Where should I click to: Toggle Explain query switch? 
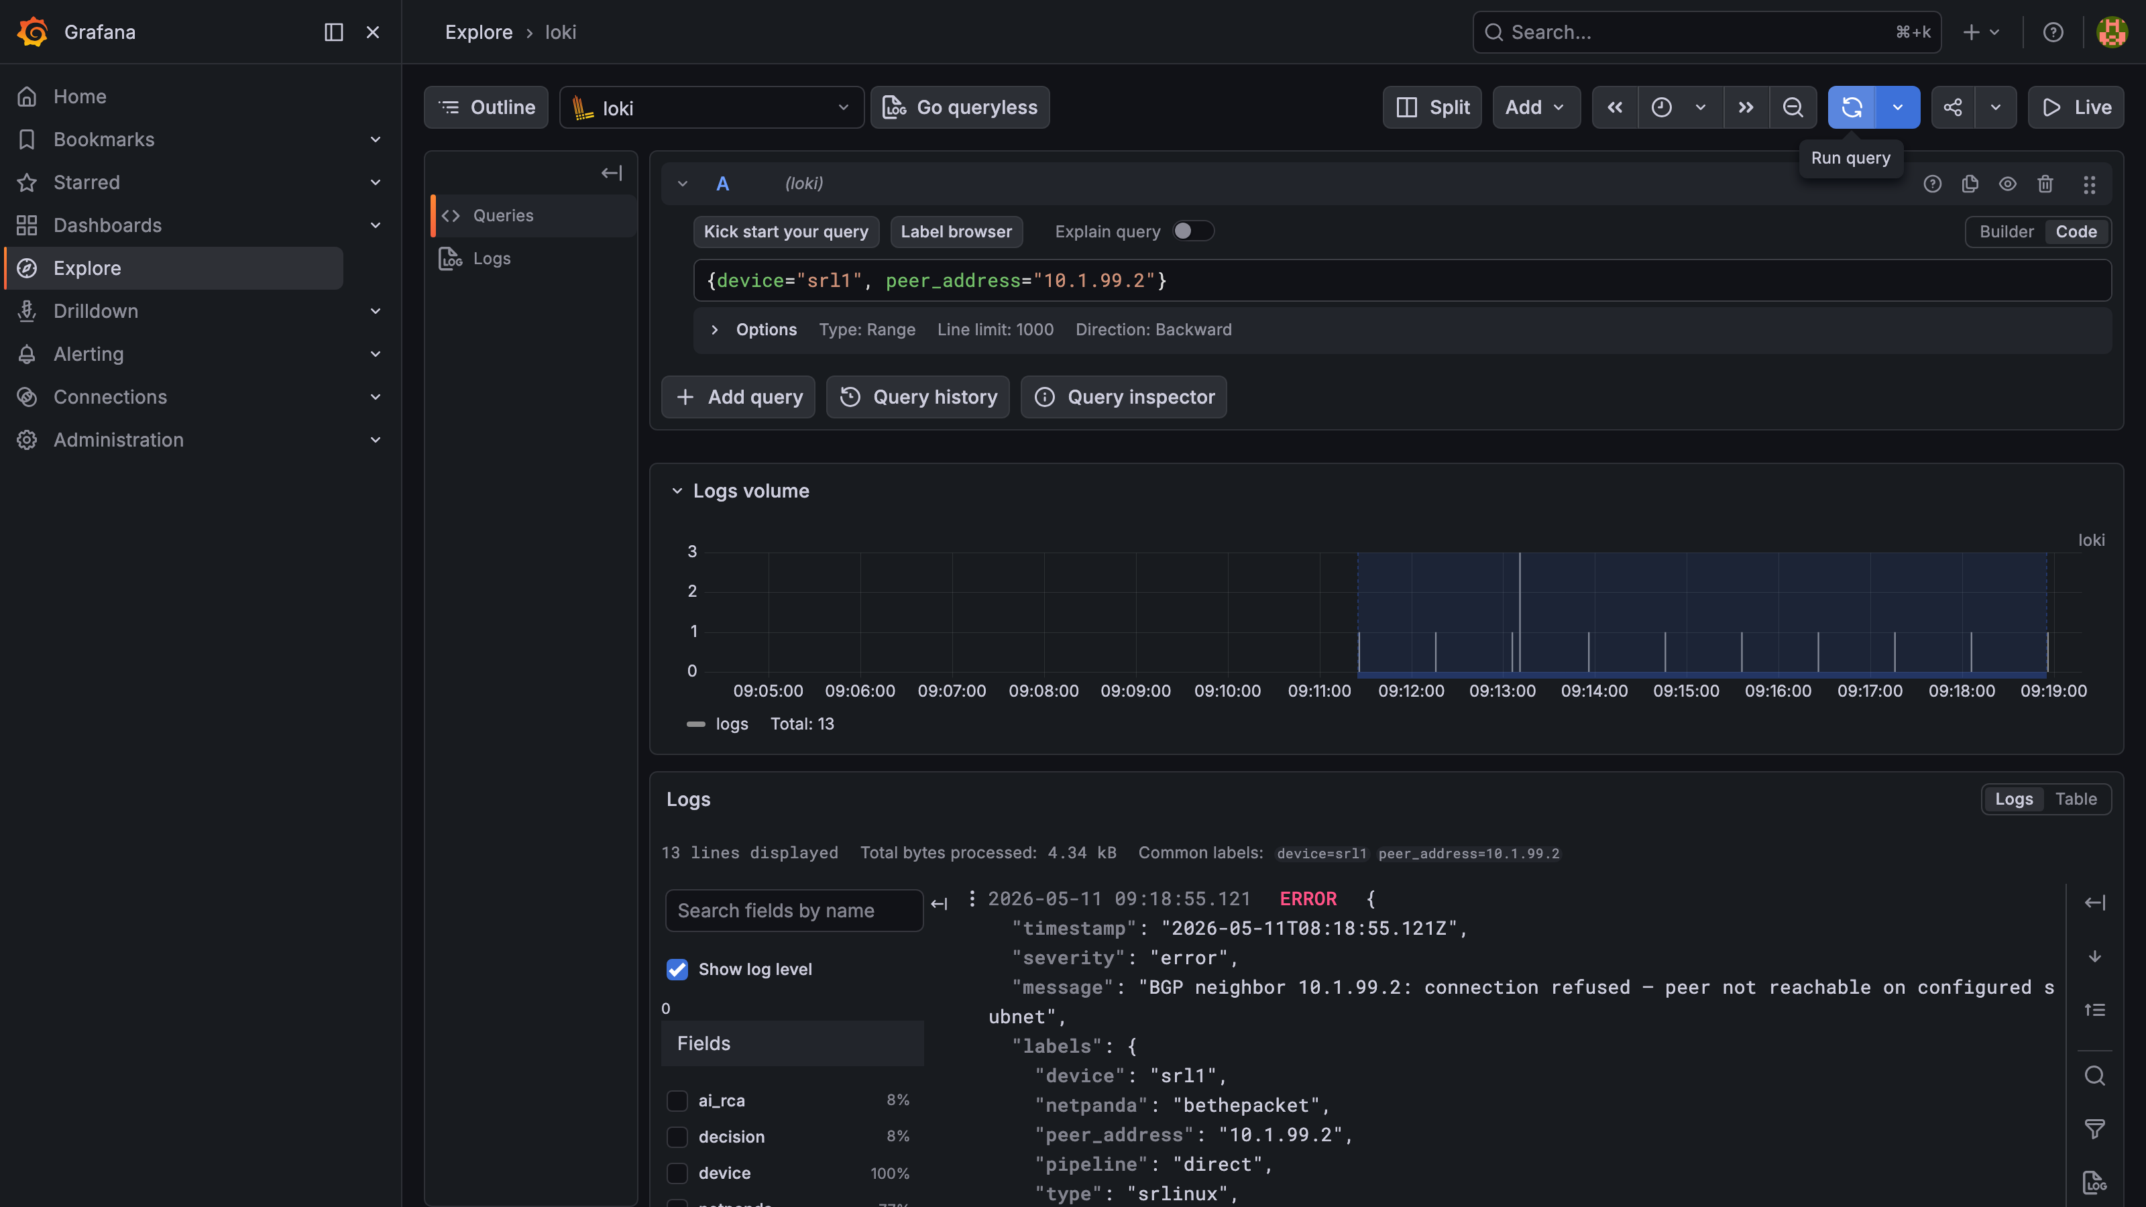[x=1193, y=231]
